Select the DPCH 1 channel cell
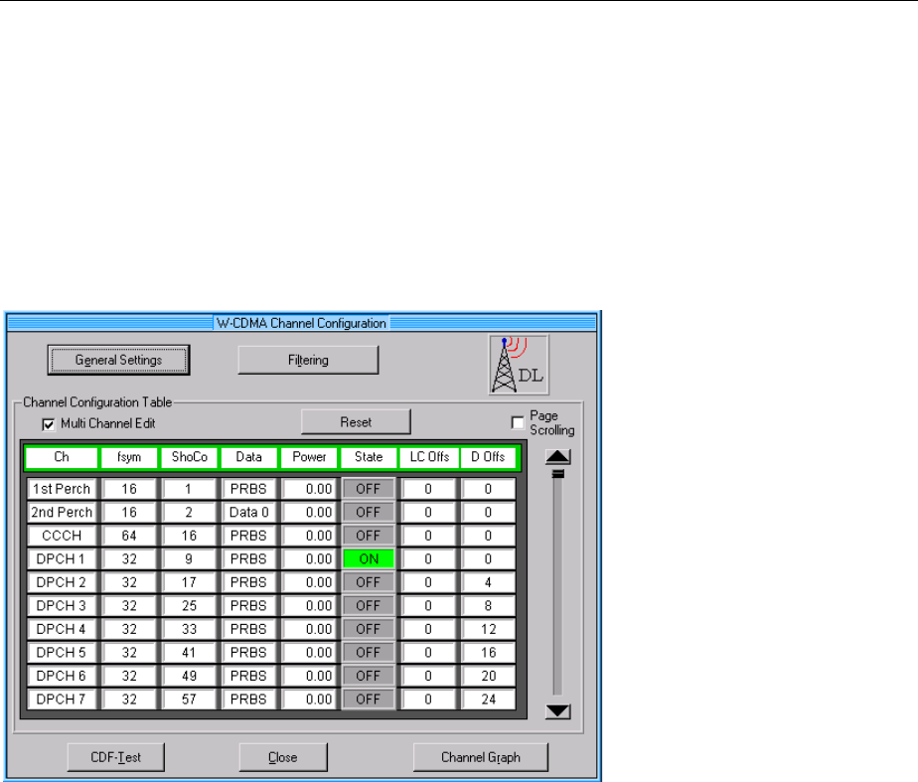Viewport: 918px width, 782px height. click(62, 559)
